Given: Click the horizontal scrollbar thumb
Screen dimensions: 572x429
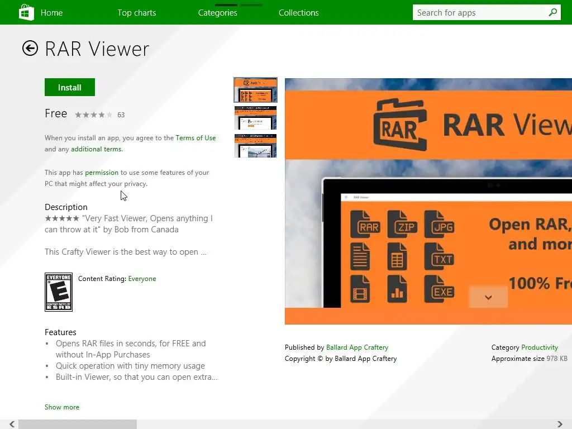Looking at the screenshot, I should (x=78, y=425).
